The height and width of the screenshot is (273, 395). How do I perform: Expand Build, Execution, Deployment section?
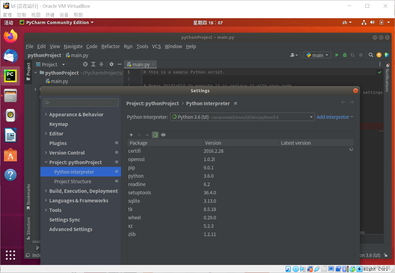46,191
